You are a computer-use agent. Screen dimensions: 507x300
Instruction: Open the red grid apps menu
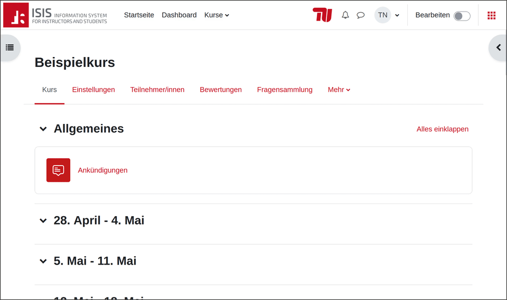(x=492, y=15)
